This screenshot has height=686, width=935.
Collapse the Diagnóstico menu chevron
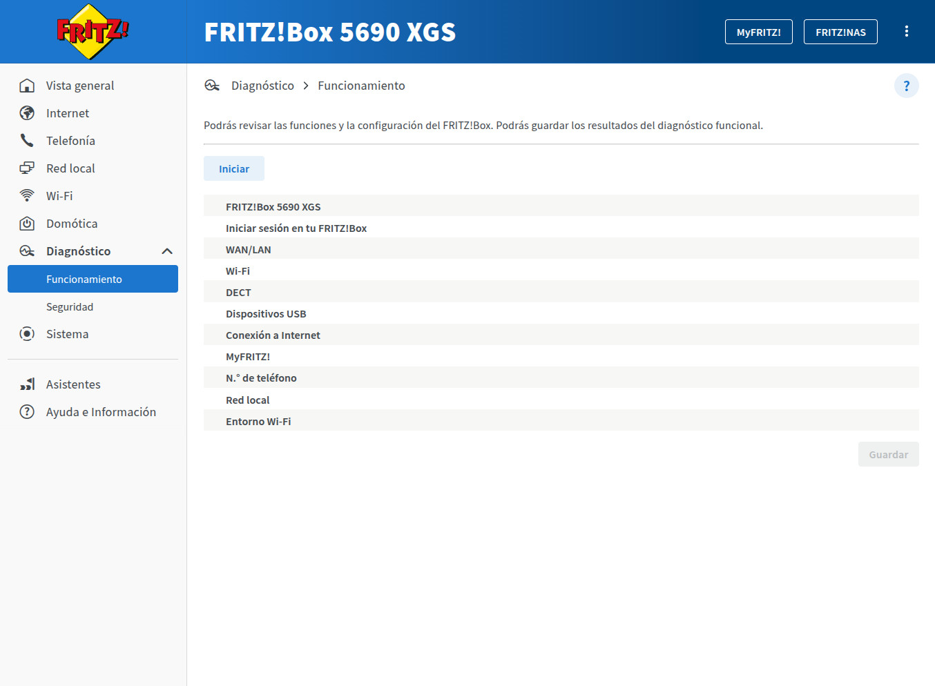pos(167,251)
